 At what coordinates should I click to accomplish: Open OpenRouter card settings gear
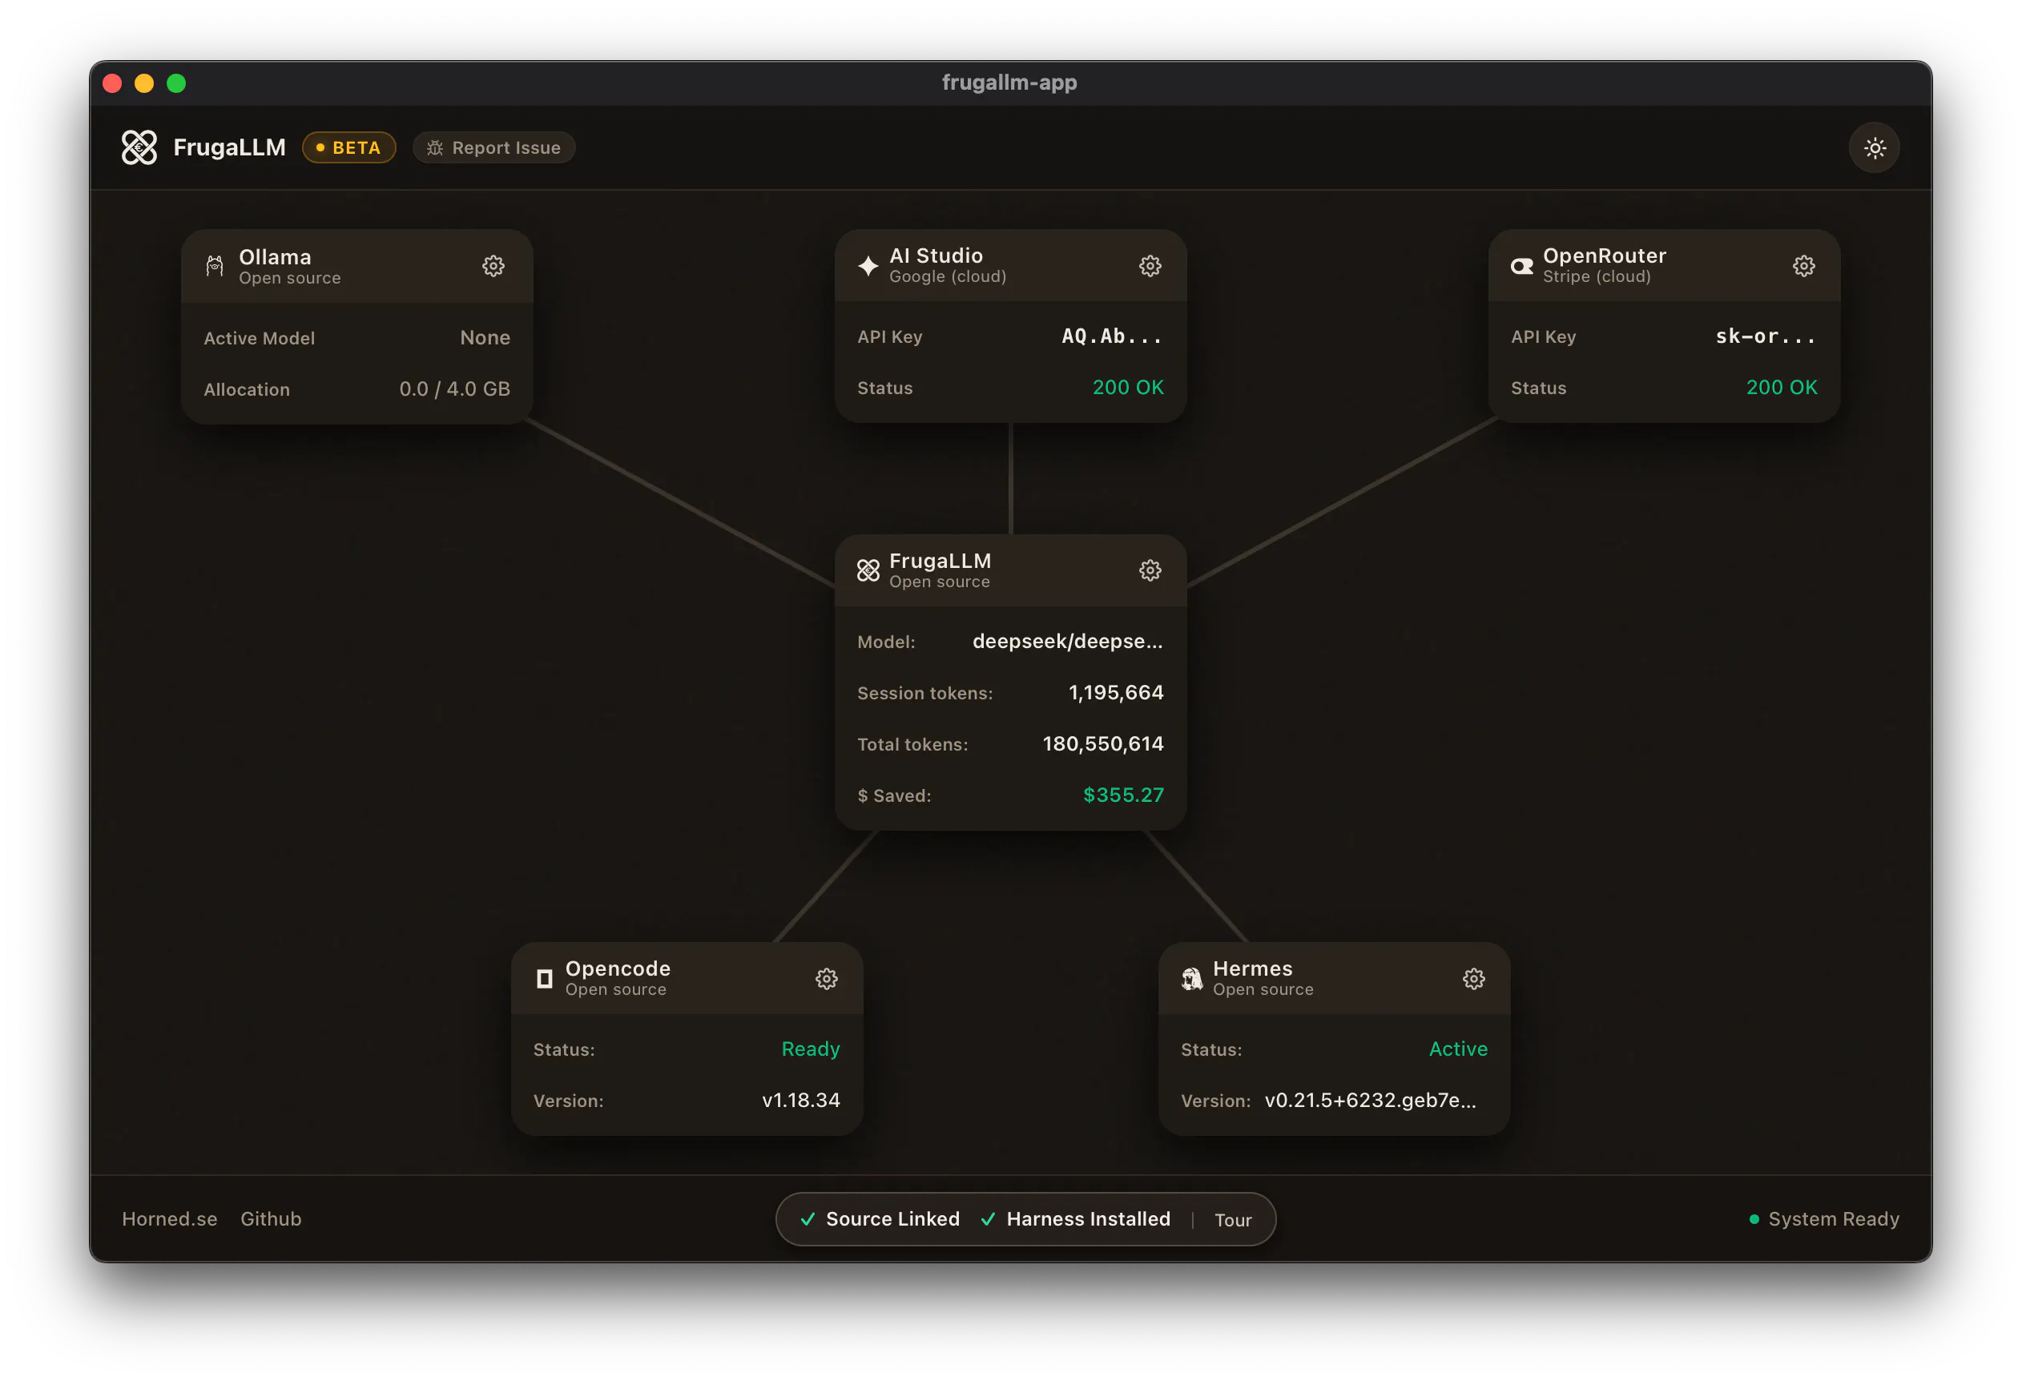1803,266
